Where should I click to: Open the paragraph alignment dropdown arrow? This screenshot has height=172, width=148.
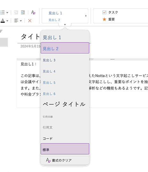[x=21, y=21]
